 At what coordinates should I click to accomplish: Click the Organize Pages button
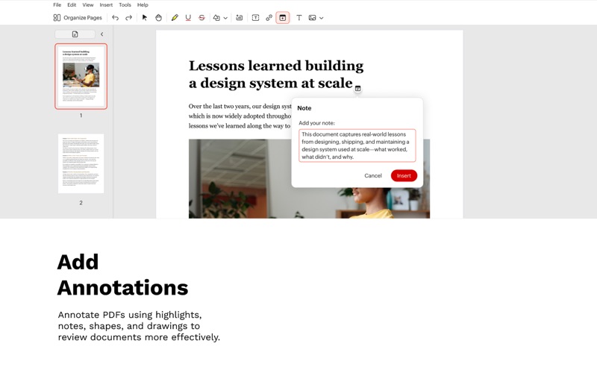(x=78, y=17)
